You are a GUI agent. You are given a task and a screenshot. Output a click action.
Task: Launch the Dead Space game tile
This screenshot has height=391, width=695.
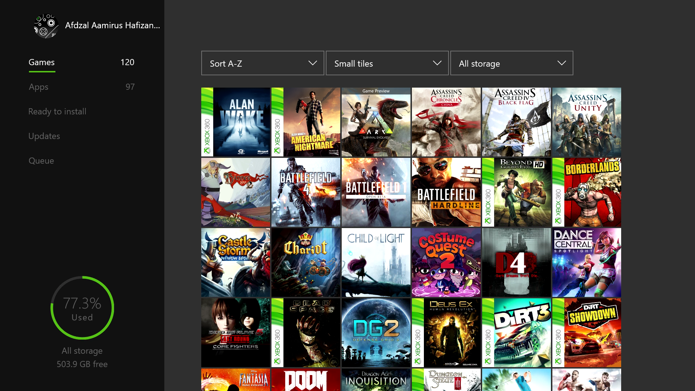coord(306,333)
